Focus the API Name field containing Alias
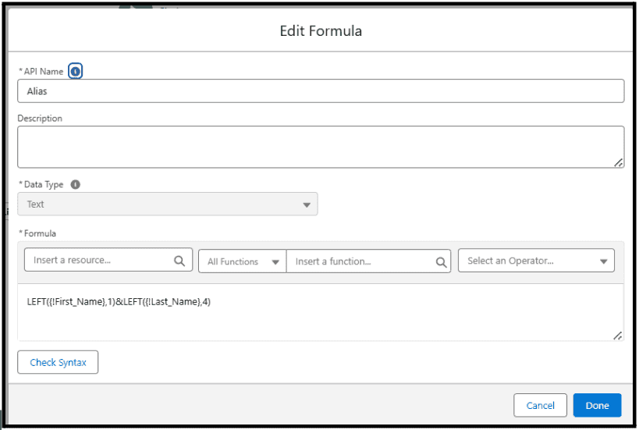 coord(321,91)
